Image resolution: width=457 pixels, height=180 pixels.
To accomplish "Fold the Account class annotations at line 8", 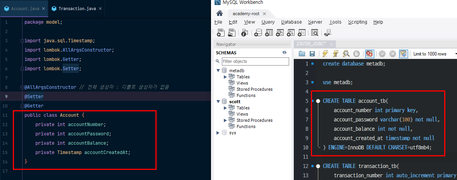I will (22, 87).
